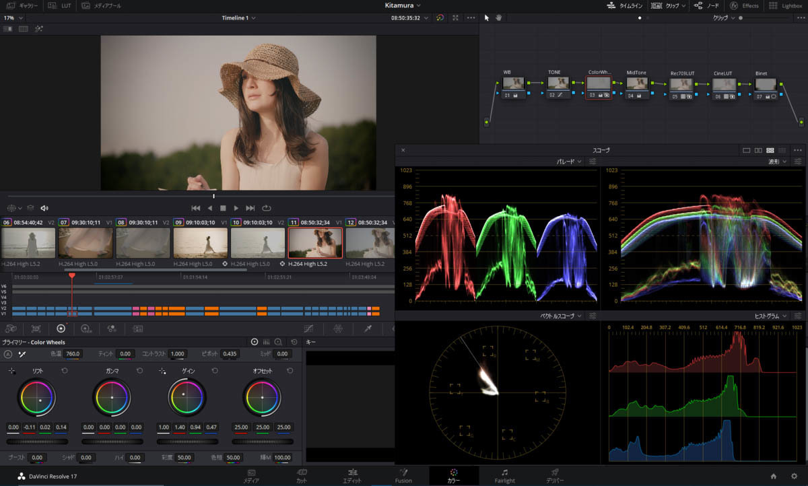
Task: Pick black point for Lift wheel
Action: [x=11, y=371]
